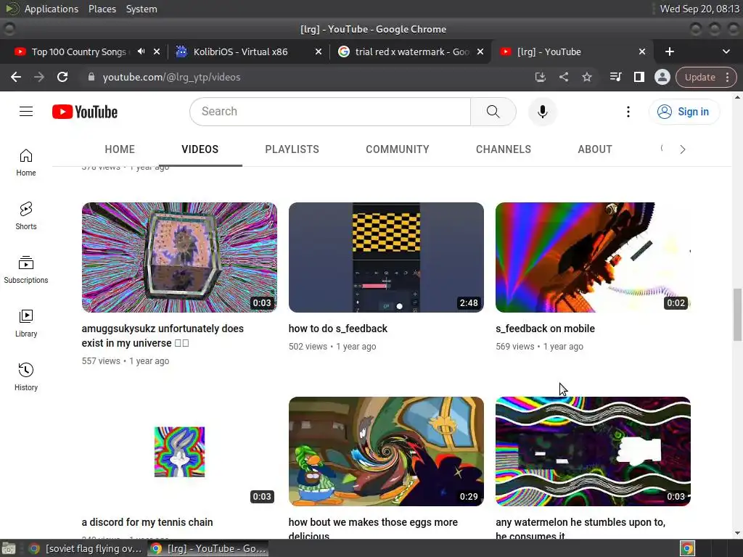Click Chrome icon in taskbar tray
This screenshot has width=743, height=557.
pos(688,548)
